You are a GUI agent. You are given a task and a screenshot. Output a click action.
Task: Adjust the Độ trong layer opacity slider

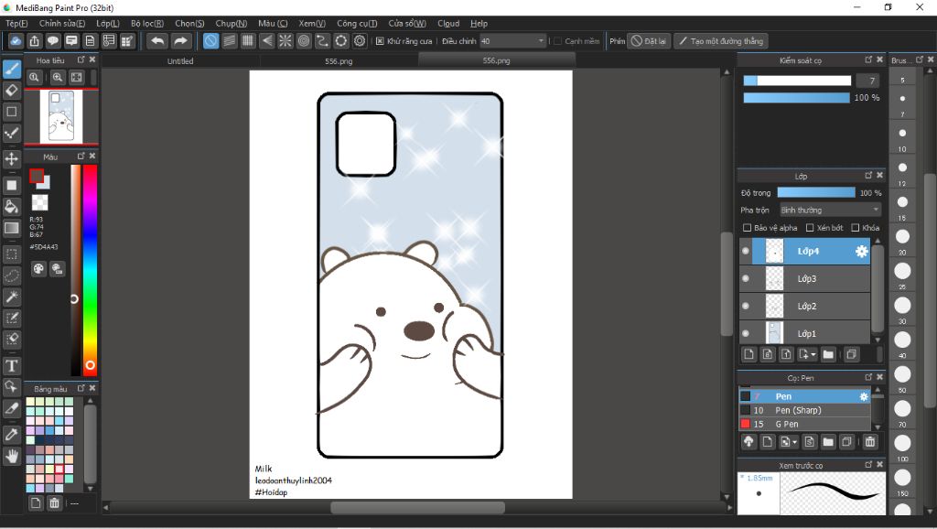(815, 192)
